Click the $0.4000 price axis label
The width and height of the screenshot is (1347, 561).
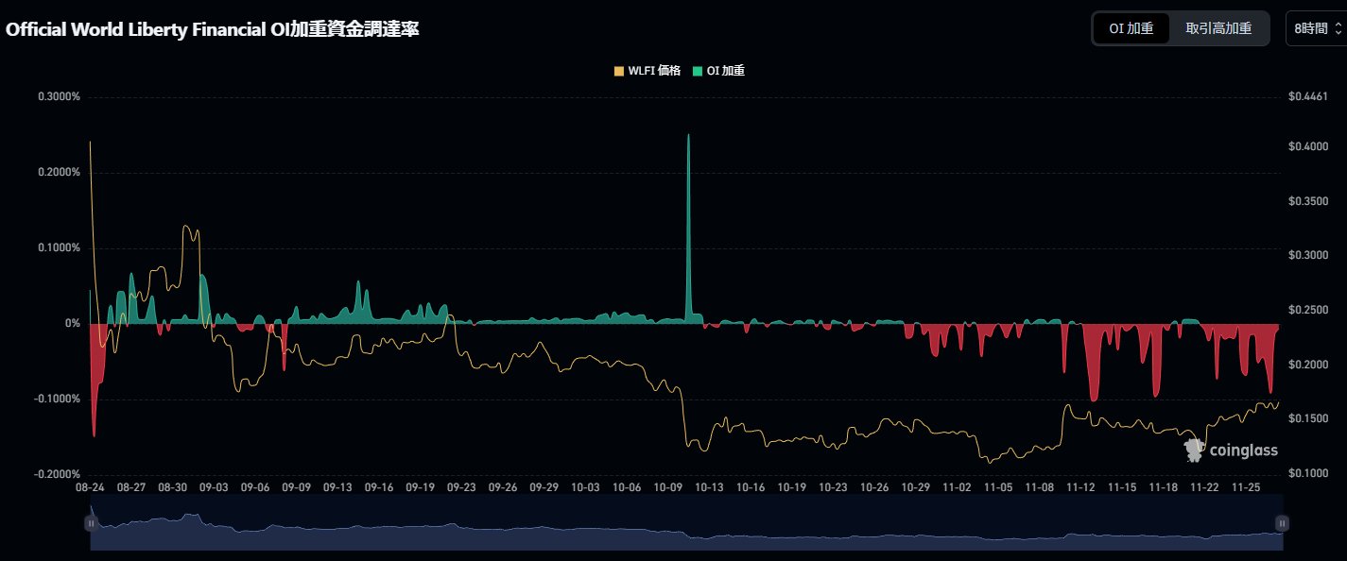coord(1308,146)
